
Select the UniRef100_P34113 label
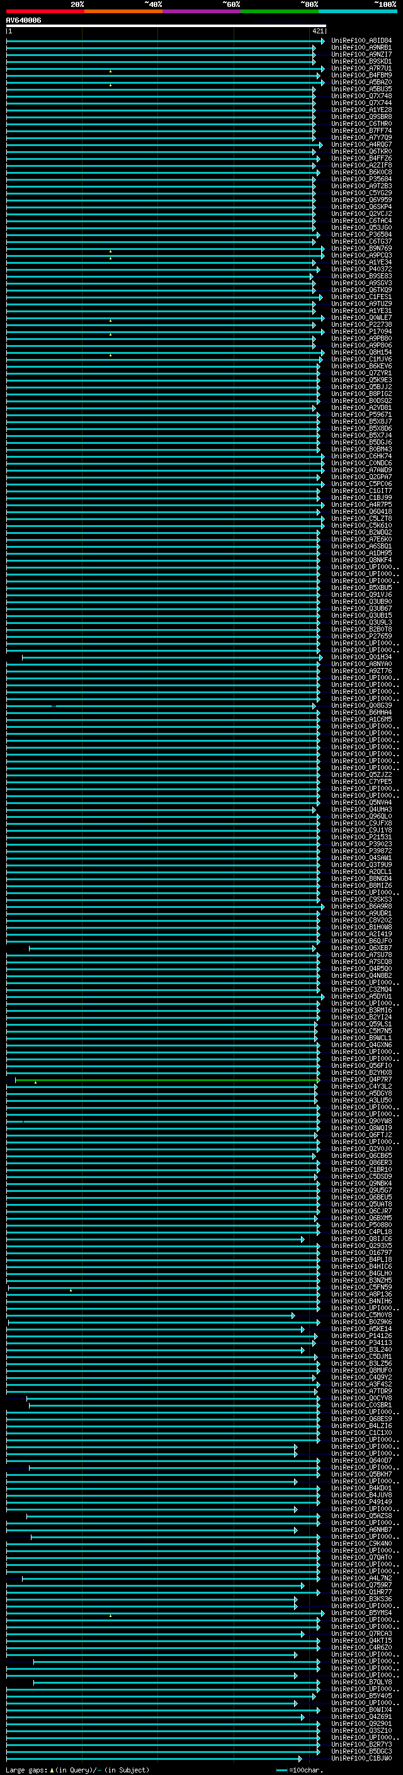pyautogui.click(x=361, y=1342)
